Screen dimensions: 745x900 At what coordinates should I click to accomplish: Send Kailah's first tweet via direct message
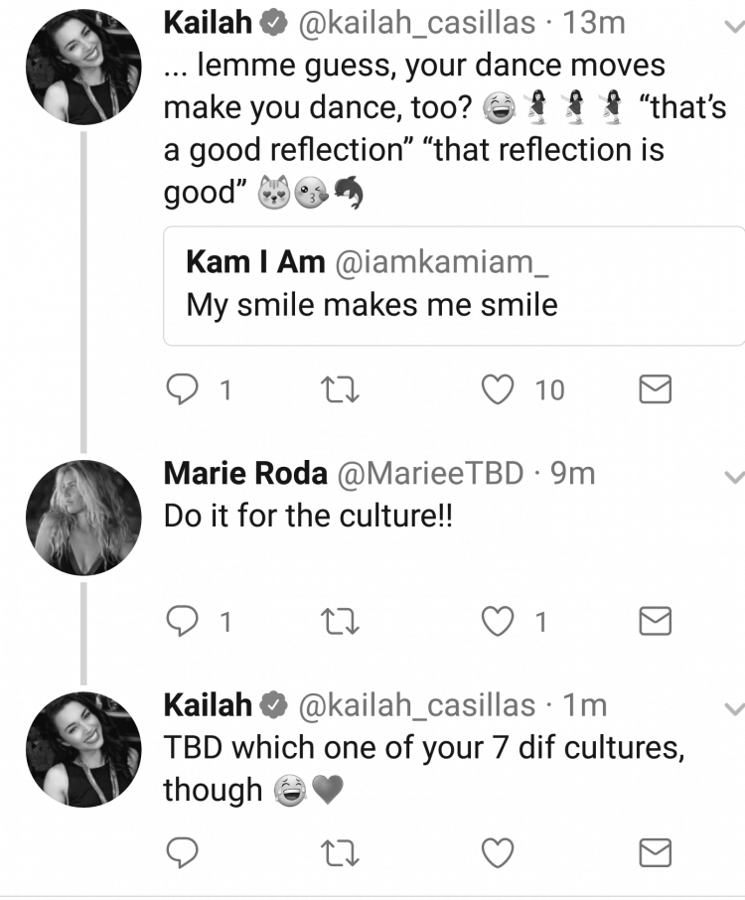point(656,389)
